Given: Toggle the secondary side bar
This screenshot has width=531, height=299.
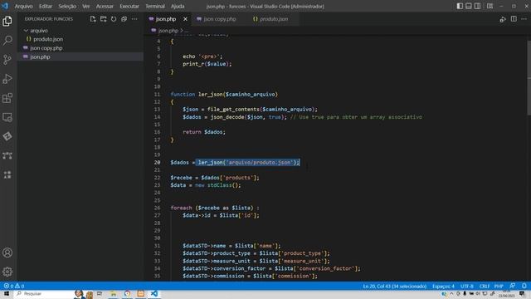Looking at the screenshot, I should coord(477,6).
